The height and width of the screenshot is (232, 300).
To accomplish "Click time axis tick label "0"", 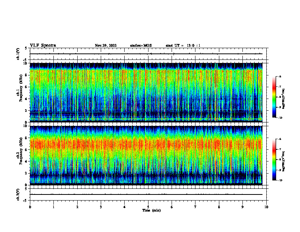I will pos(30,207).
